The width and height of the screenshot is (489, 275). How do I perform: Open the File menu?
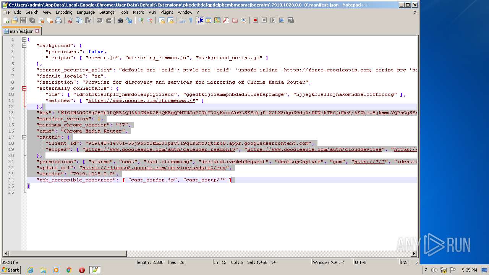point(6,12)
